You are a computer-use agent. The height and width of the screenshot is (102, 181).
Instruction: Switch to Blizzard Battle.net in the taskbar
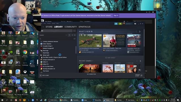click(x=97, y=100)
